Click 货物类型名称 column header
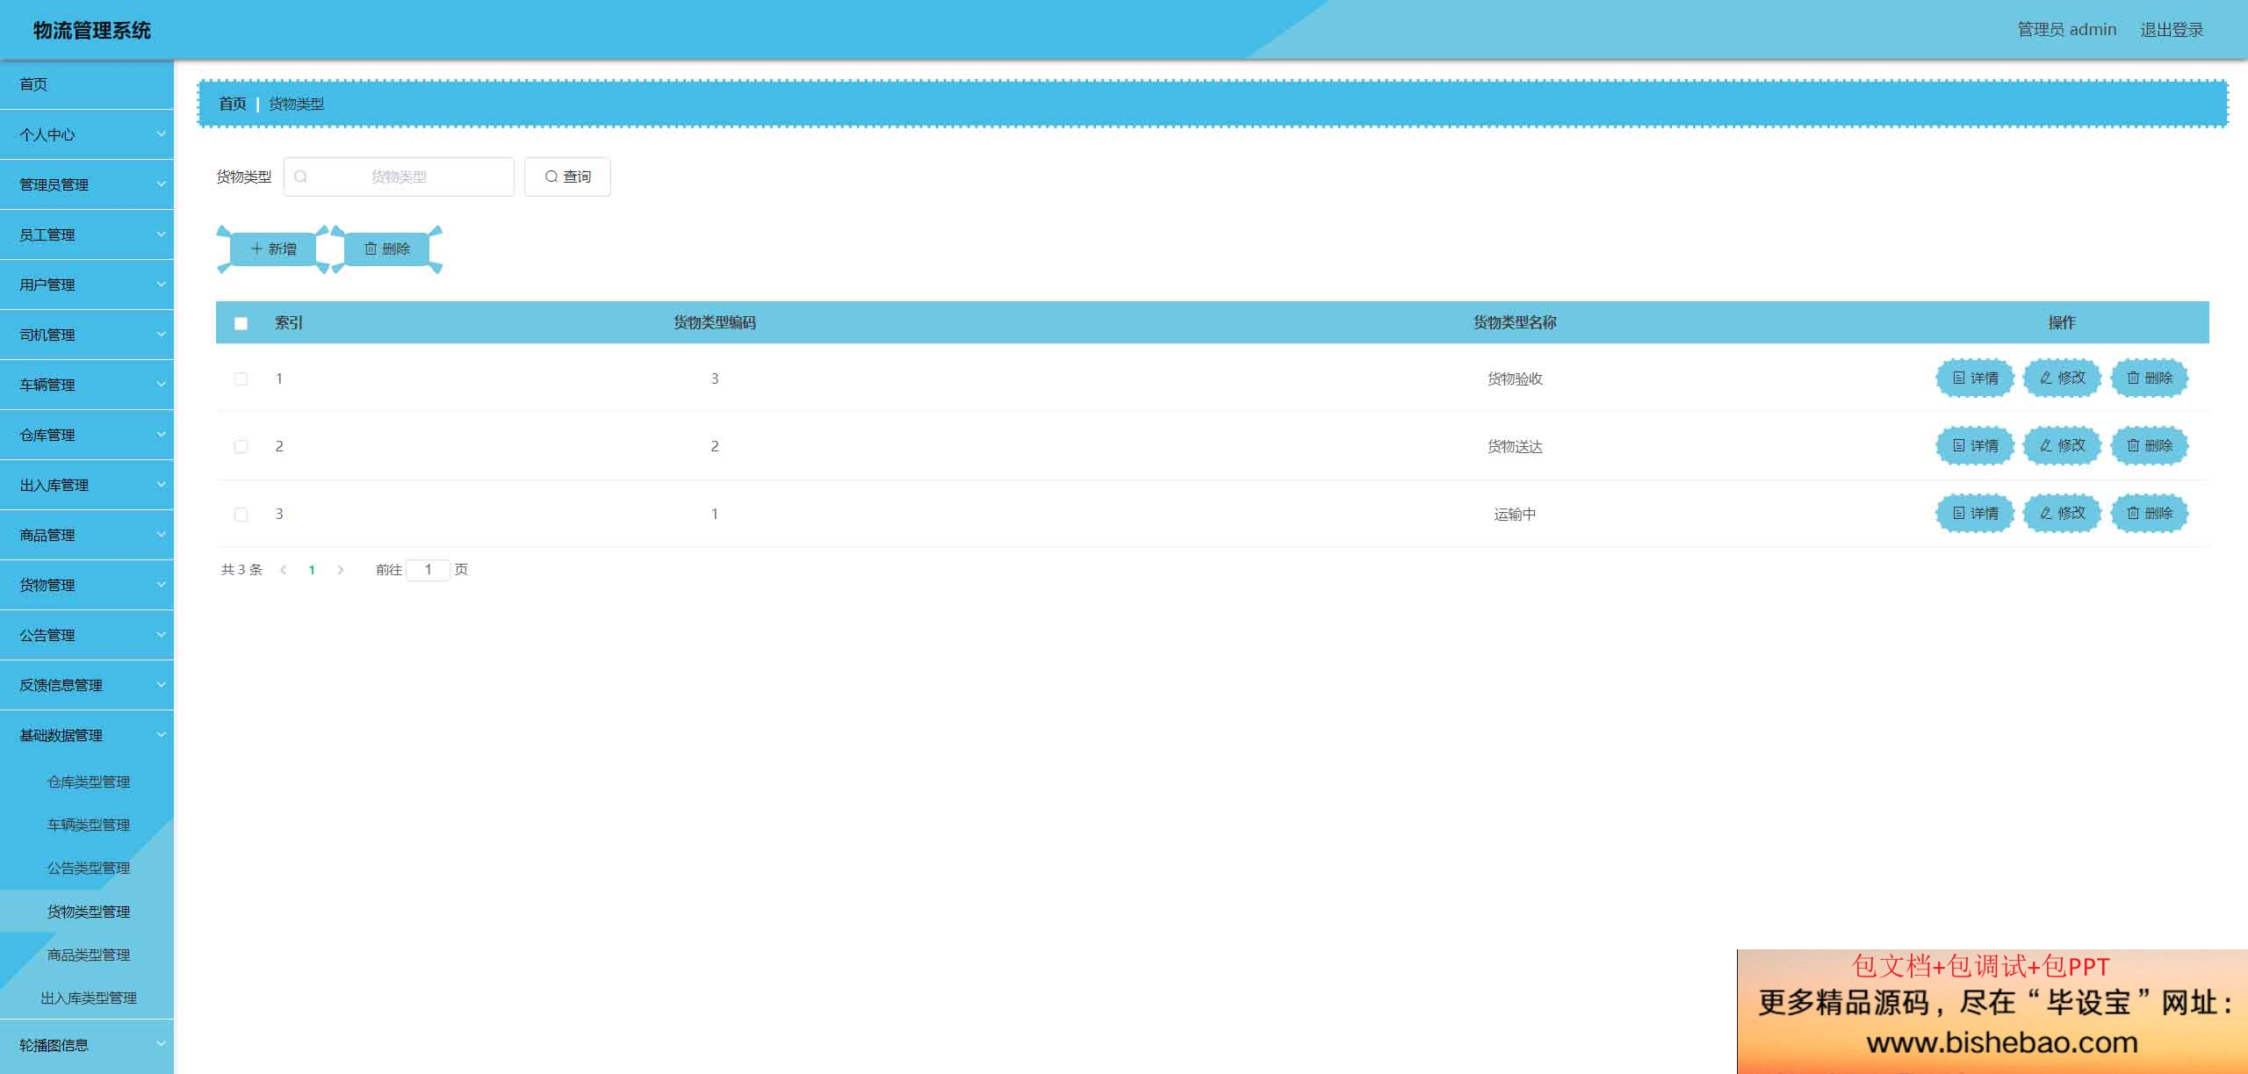This screenshot has height=1074, width=2248. pos(1515,322)
